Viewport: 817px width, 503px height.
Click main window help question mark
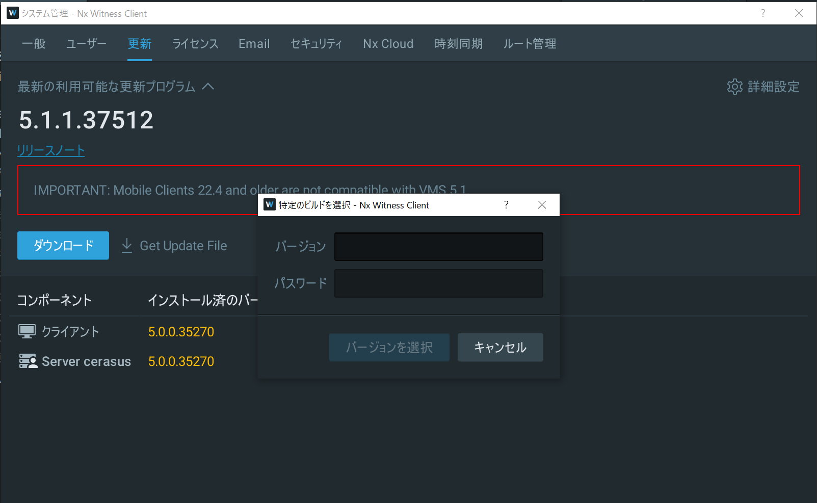coord(763,13)
